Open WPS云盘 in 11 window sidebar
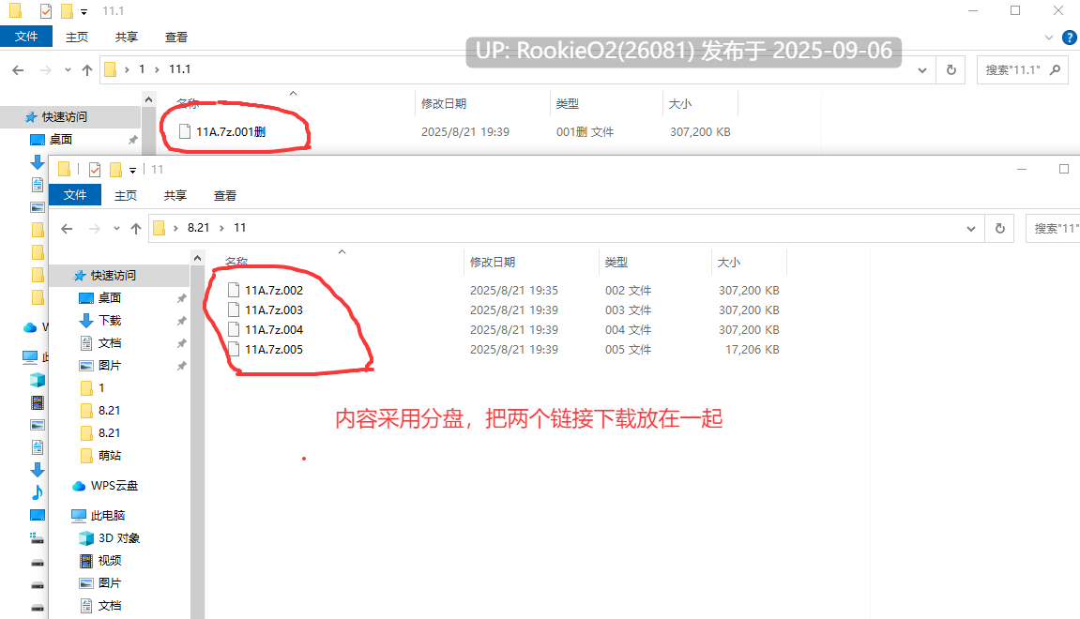The height and width of the screenshot is (619, 1080). click(x=114, y=486)
